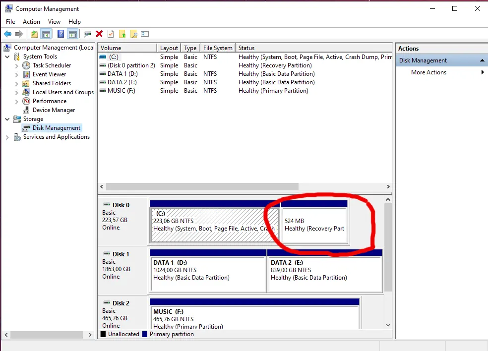Click the Forward navigation arrow
This screenshot has height=351, width=488.
coord(19,34)
